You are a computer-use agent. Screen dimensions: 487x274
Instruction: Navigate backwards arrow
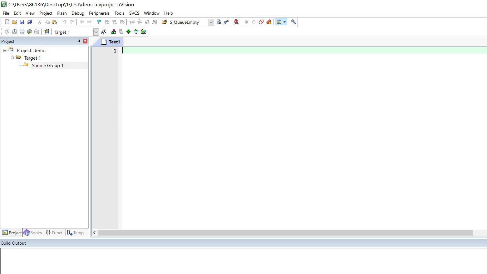(82, 22)
